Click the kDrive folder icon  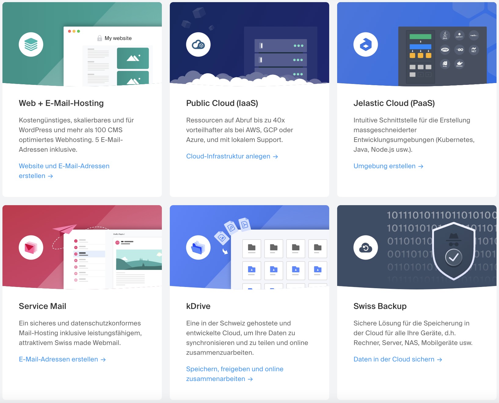pyautogui.click(x=198, y=248)
